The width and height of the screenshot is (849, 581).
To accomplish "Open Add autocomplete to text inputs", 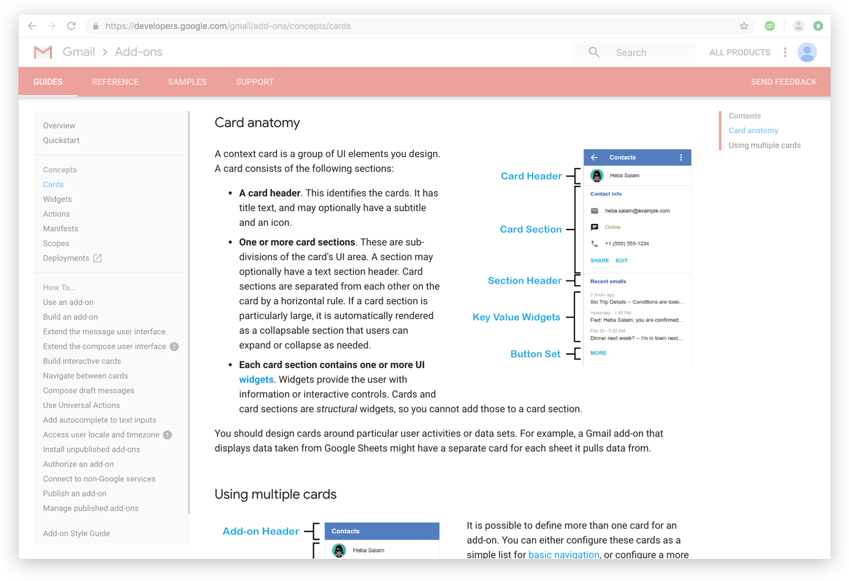I will click(x=99, y=420).
